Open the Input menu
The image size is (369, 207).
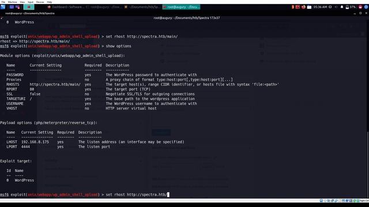pyautogui.click(x=31, y=2)
